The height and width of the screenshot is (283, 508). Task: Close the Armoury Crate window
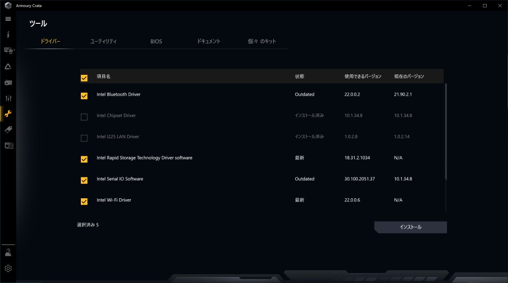pos(500,5)
